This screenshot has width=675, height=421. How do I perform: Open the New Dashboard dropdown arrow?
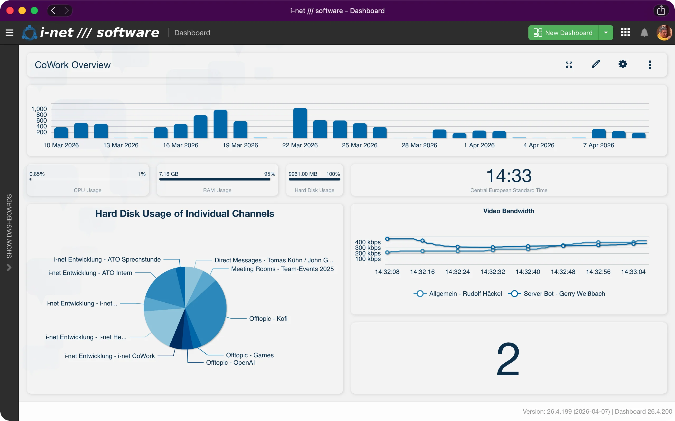[x=606, y=33]
